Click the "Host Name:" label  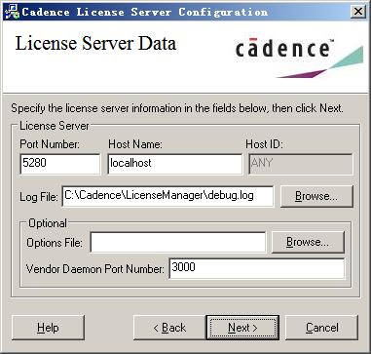tap(135, 144)
